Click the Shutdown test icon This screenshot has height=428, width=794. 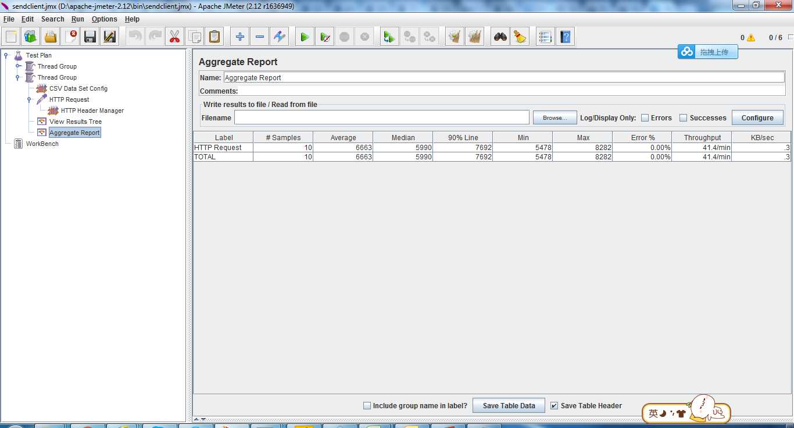(x=364, y=37)
